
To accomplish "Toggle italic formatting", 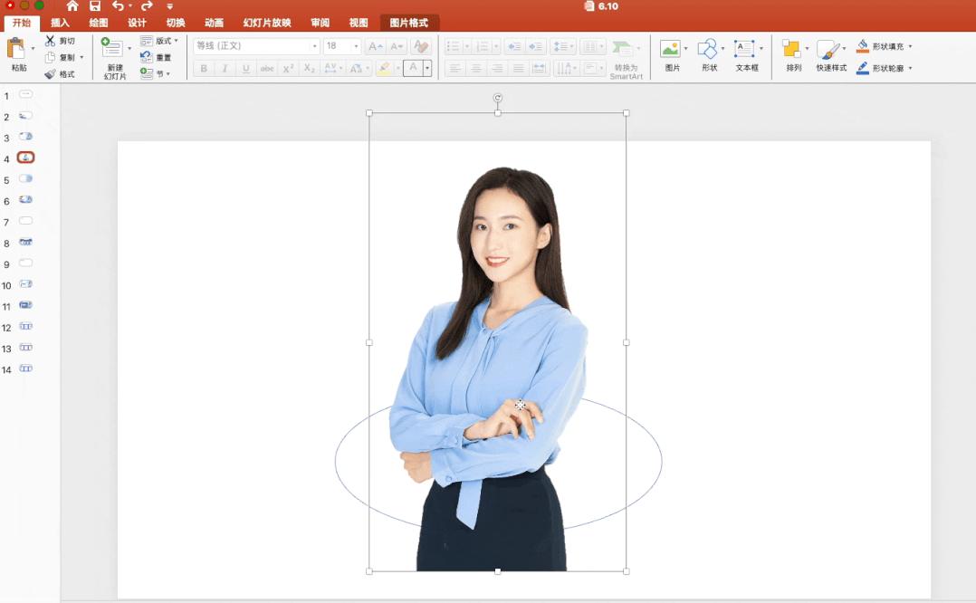I will [223, 68].
